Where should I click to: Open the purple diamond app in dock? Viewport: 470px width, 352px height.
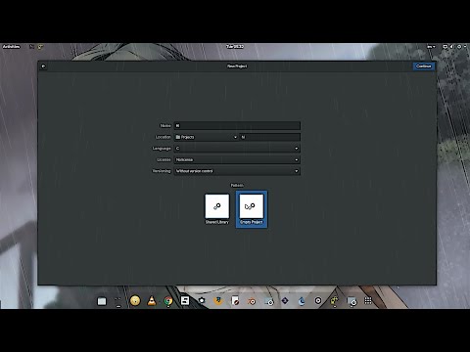[285, 300]
